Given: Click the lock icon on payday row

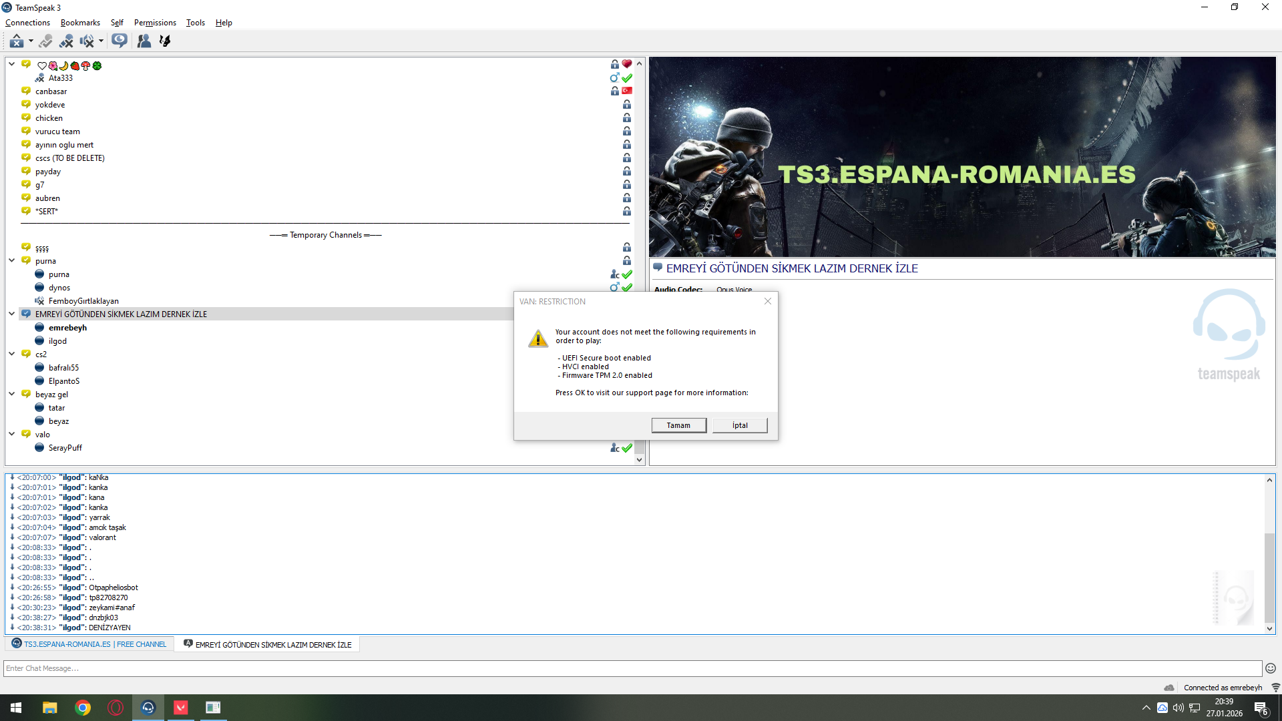Looking at the screenshot, I should [x=627, y=171].
